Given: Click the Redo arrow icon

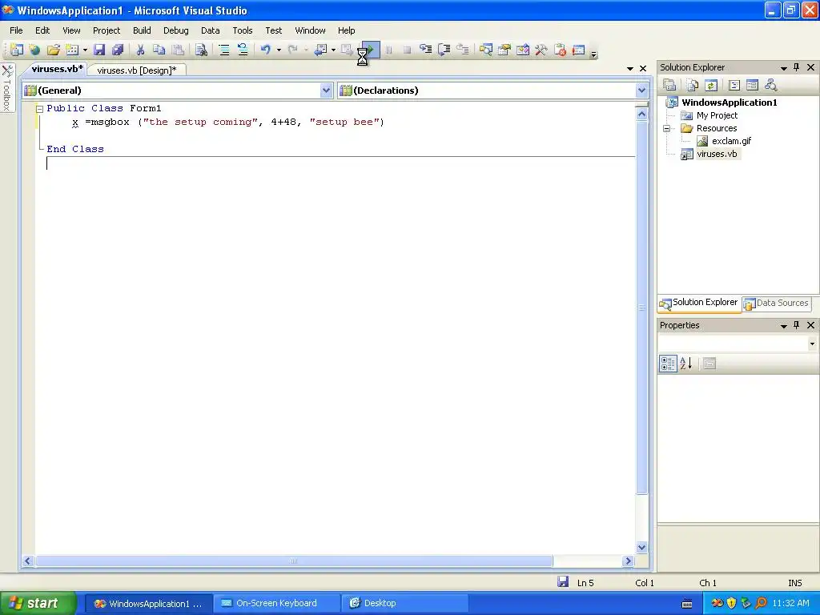Looking at the screenshot, I should [293, 50].
